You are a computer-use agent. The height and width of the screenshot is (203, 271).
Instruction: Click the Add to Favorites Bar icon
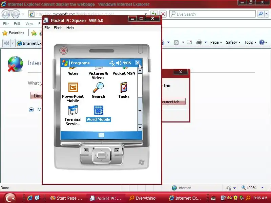34,33
